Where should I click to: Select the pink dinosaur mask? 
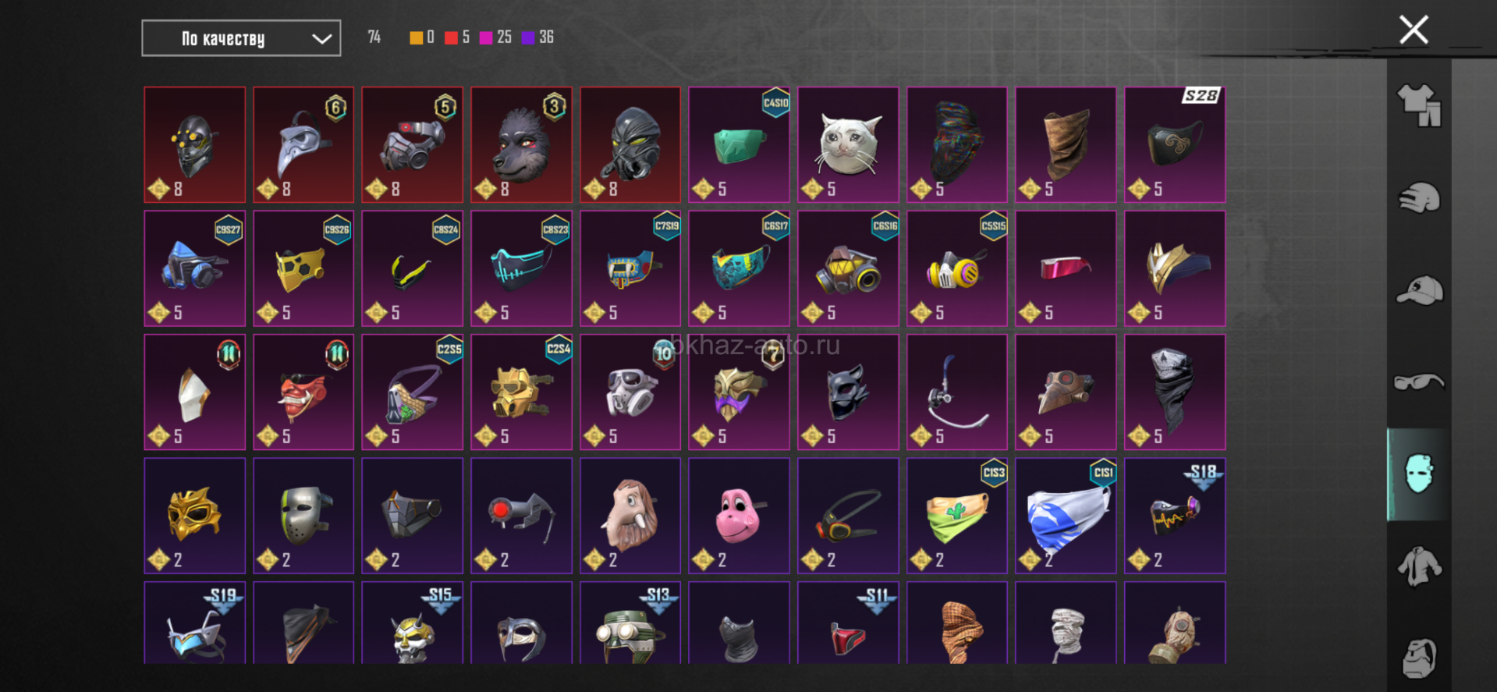coord(739,516)
